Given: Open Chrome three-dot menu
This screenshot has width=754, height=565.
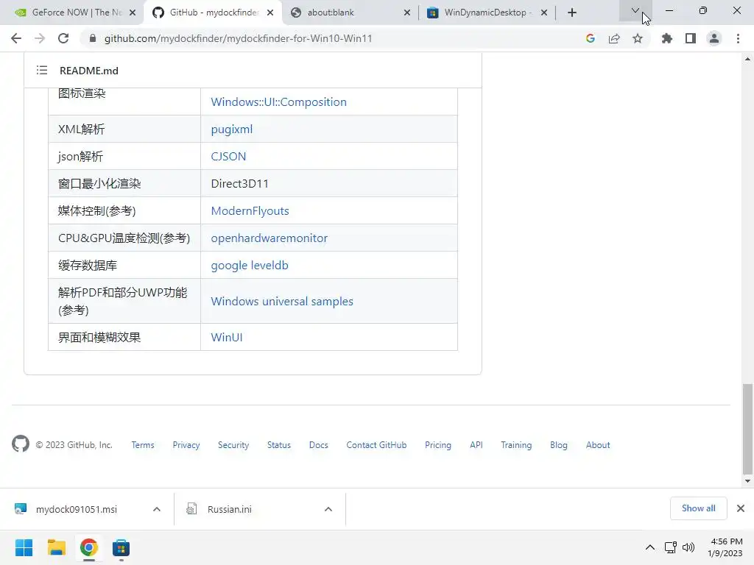Looking at the screenshot, I should 738,38.
